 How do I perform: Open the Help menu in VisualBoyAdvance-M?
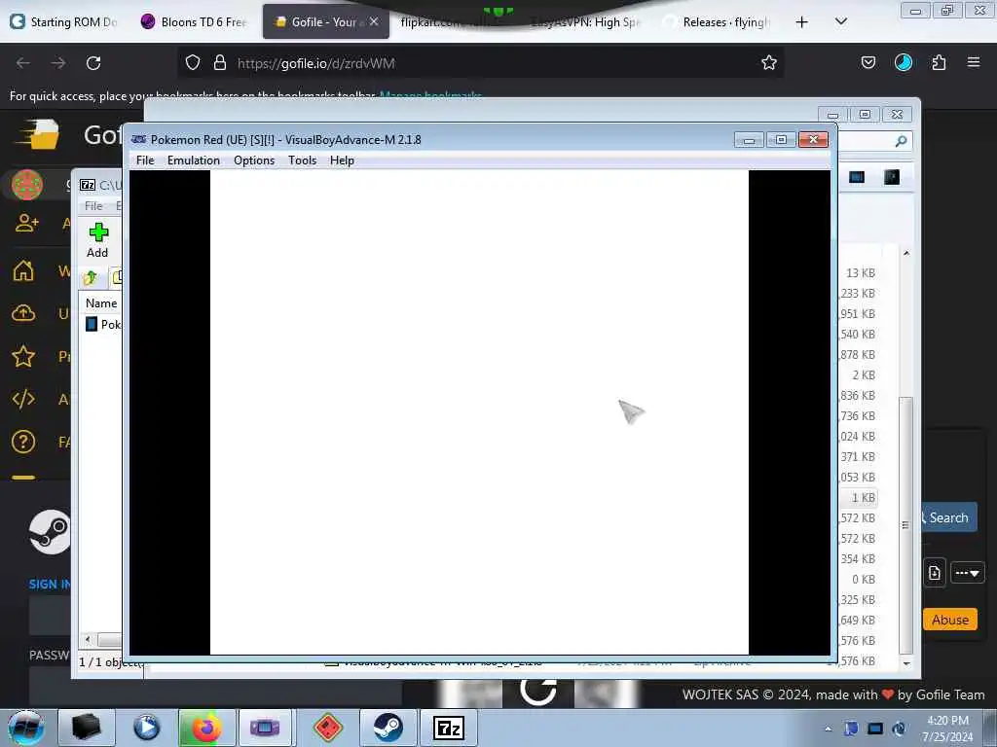[342, 160]
